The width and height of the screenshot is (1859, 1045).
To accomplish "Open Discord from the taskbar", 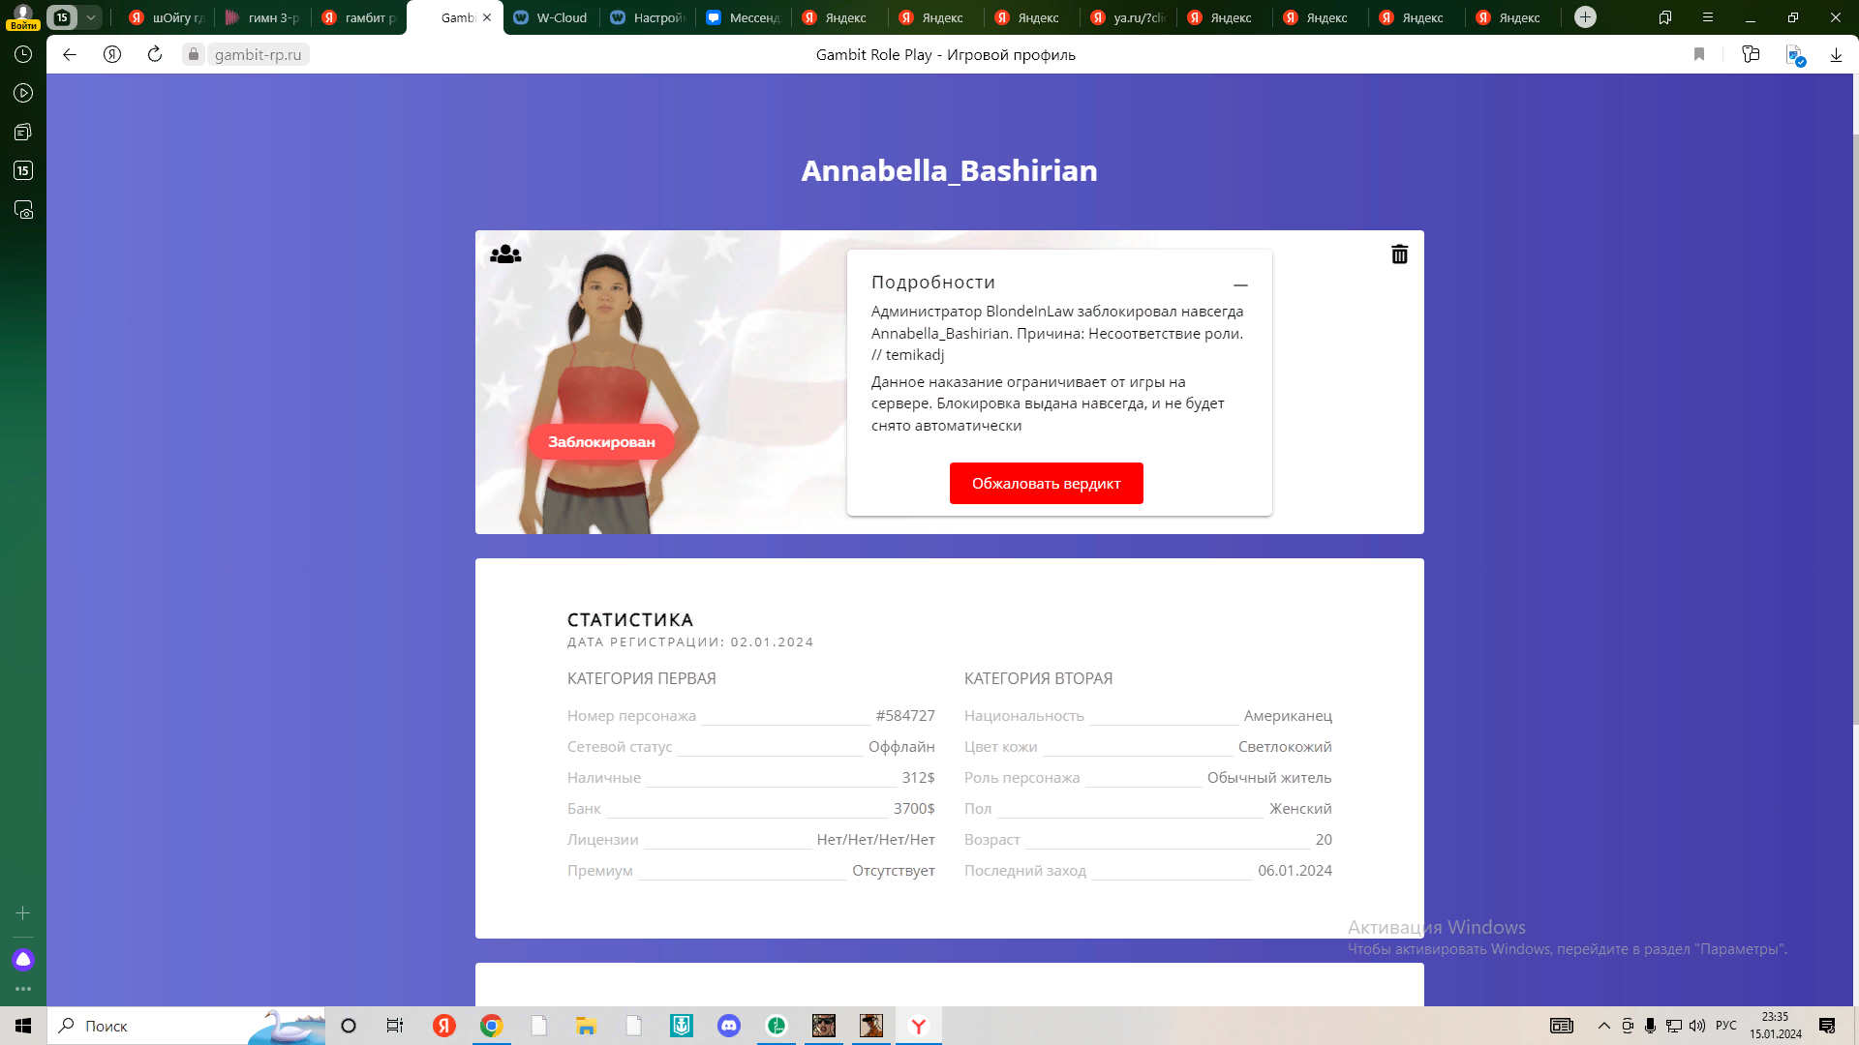I will pos(729,1026).
